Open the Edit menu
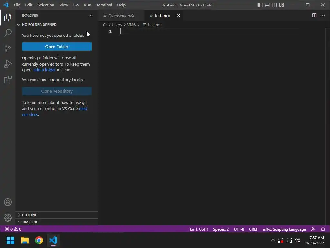This screenshot has height=248, width=330. tap(29, 5)
